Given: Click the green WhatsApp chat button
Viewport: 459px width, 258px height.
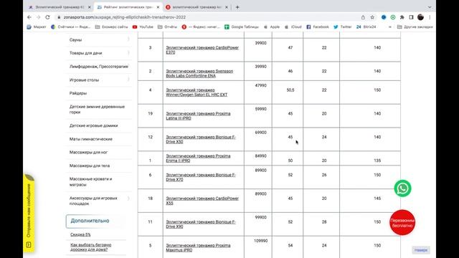Looking at the screenshot, I should [x=402, y=188].
